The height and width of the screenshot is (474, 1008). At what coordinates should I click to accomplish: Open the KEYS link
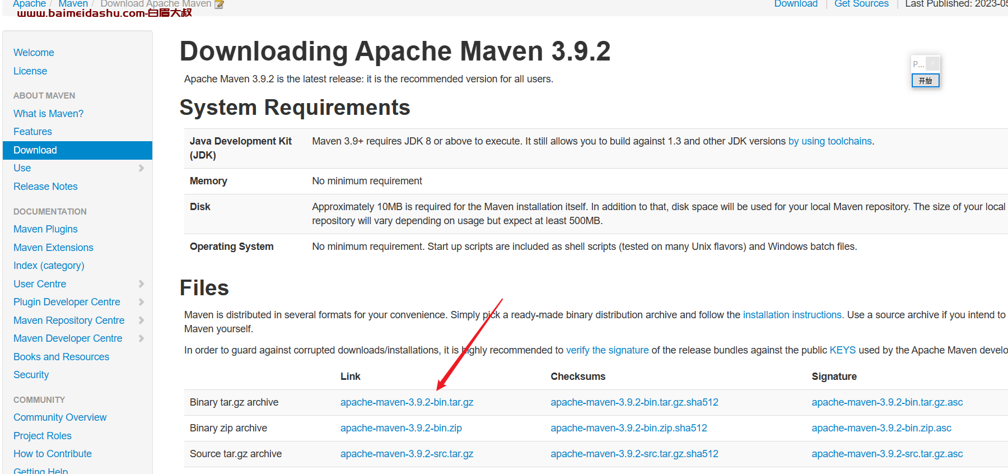842,350
